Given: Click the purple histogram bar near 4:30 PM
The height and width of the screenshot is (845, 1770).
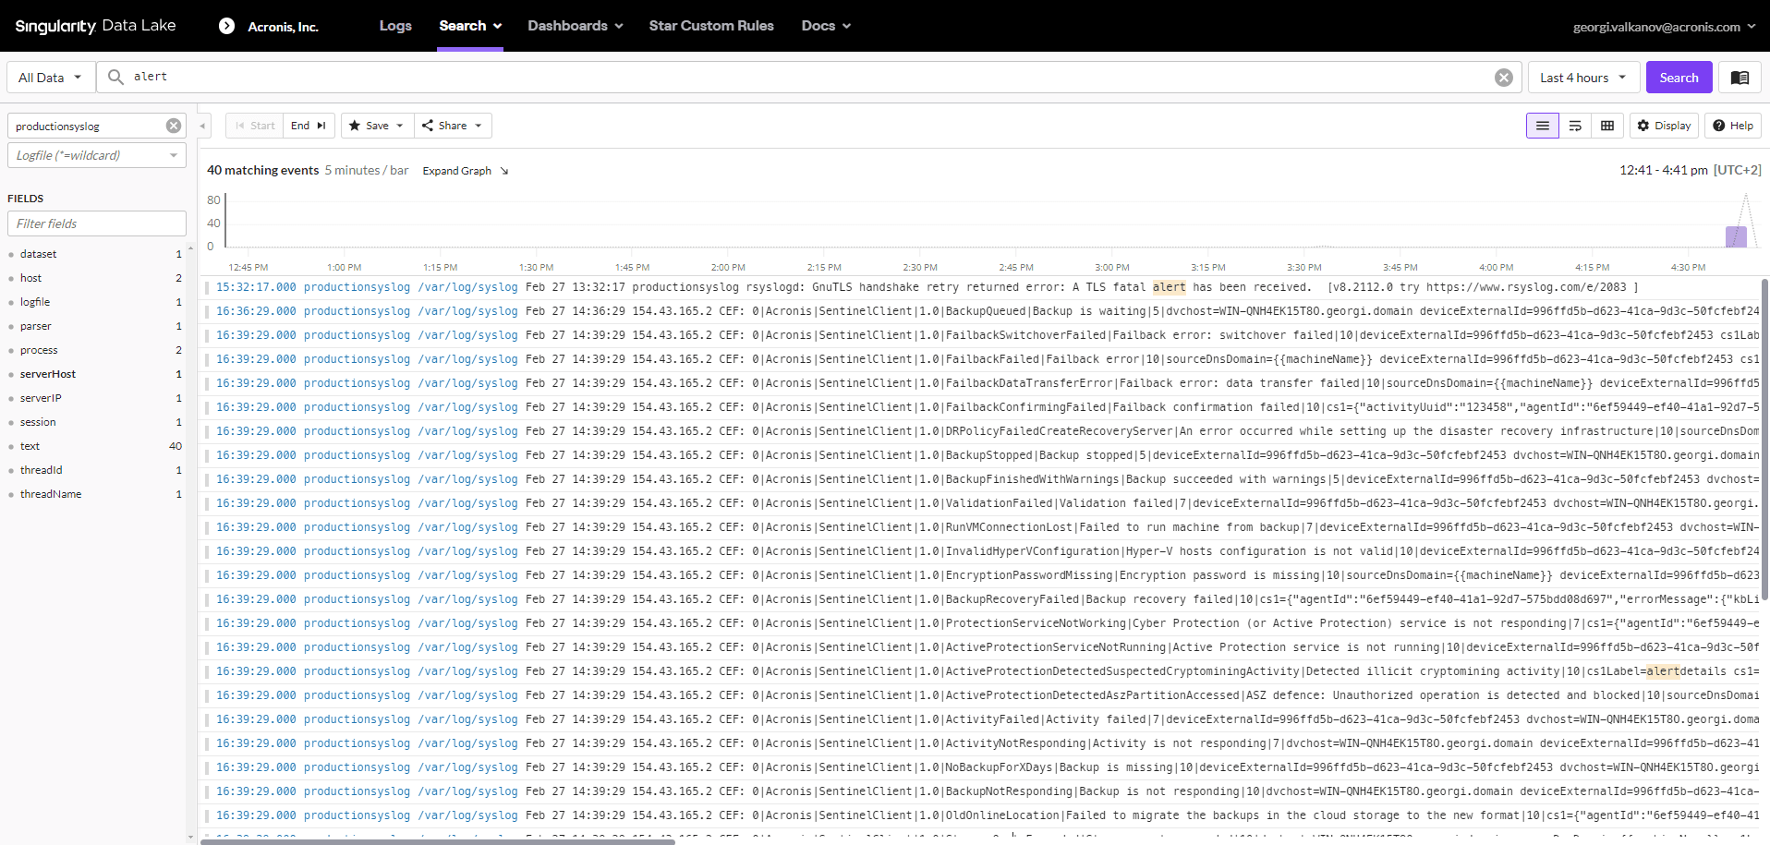Looking at the screenshot, I should pos(1736,236).
